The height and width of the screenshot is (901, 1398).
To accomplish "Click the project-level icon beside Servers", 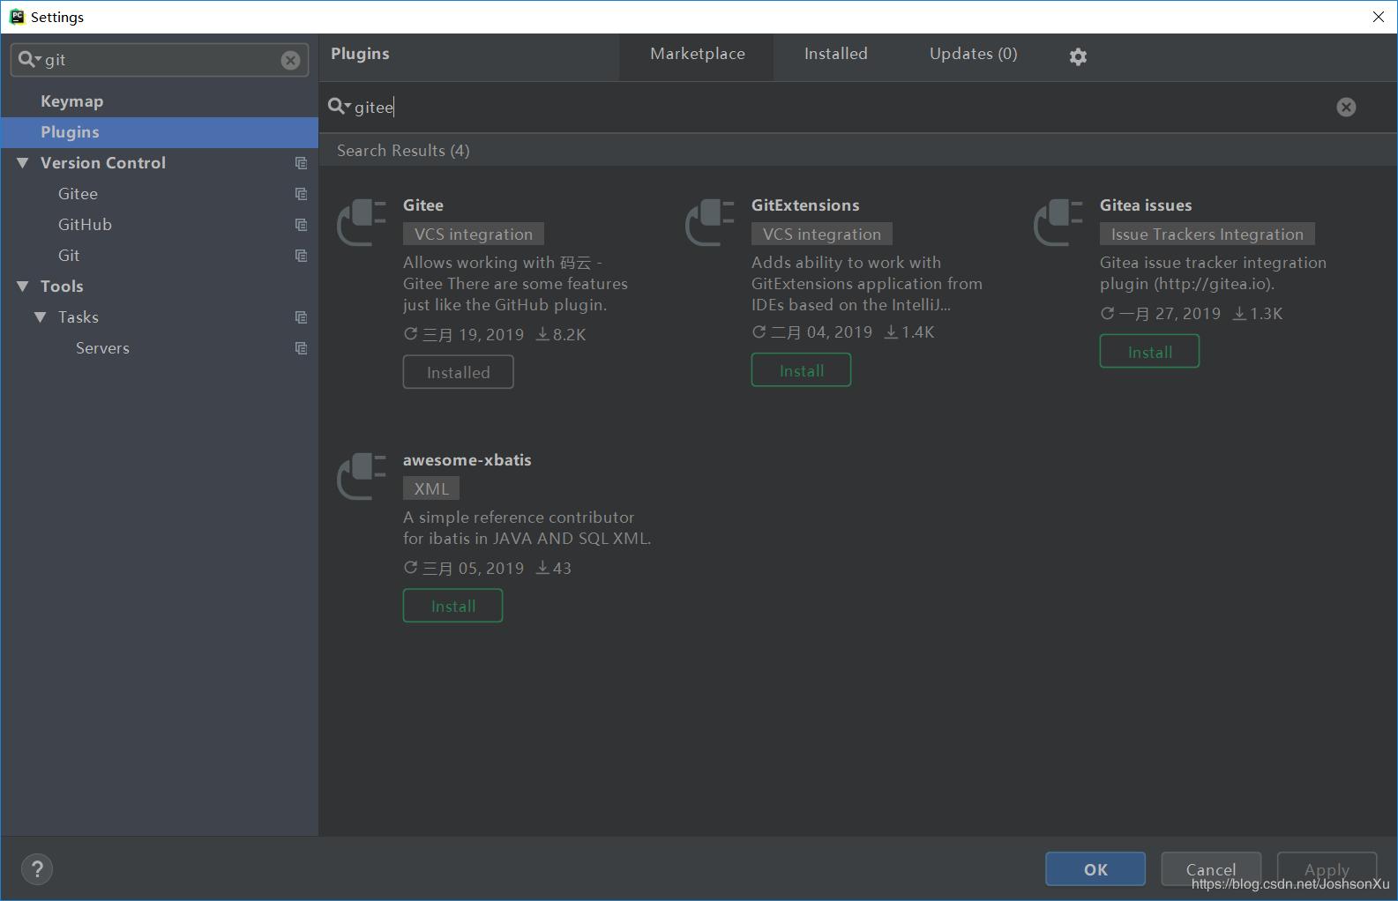I will tap(301, 348).
